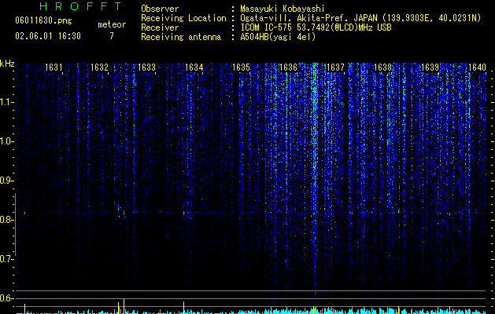Click the Receiving antenna label
Viewport: 495px width, 314px height.
[181, 37]
